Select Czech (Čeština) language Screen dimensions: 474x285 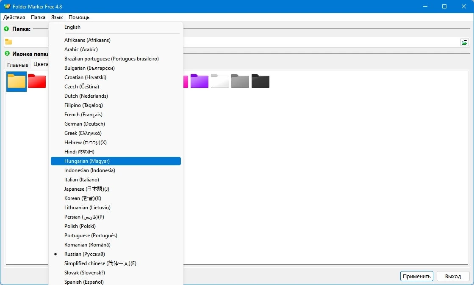(x=116, y=86)
